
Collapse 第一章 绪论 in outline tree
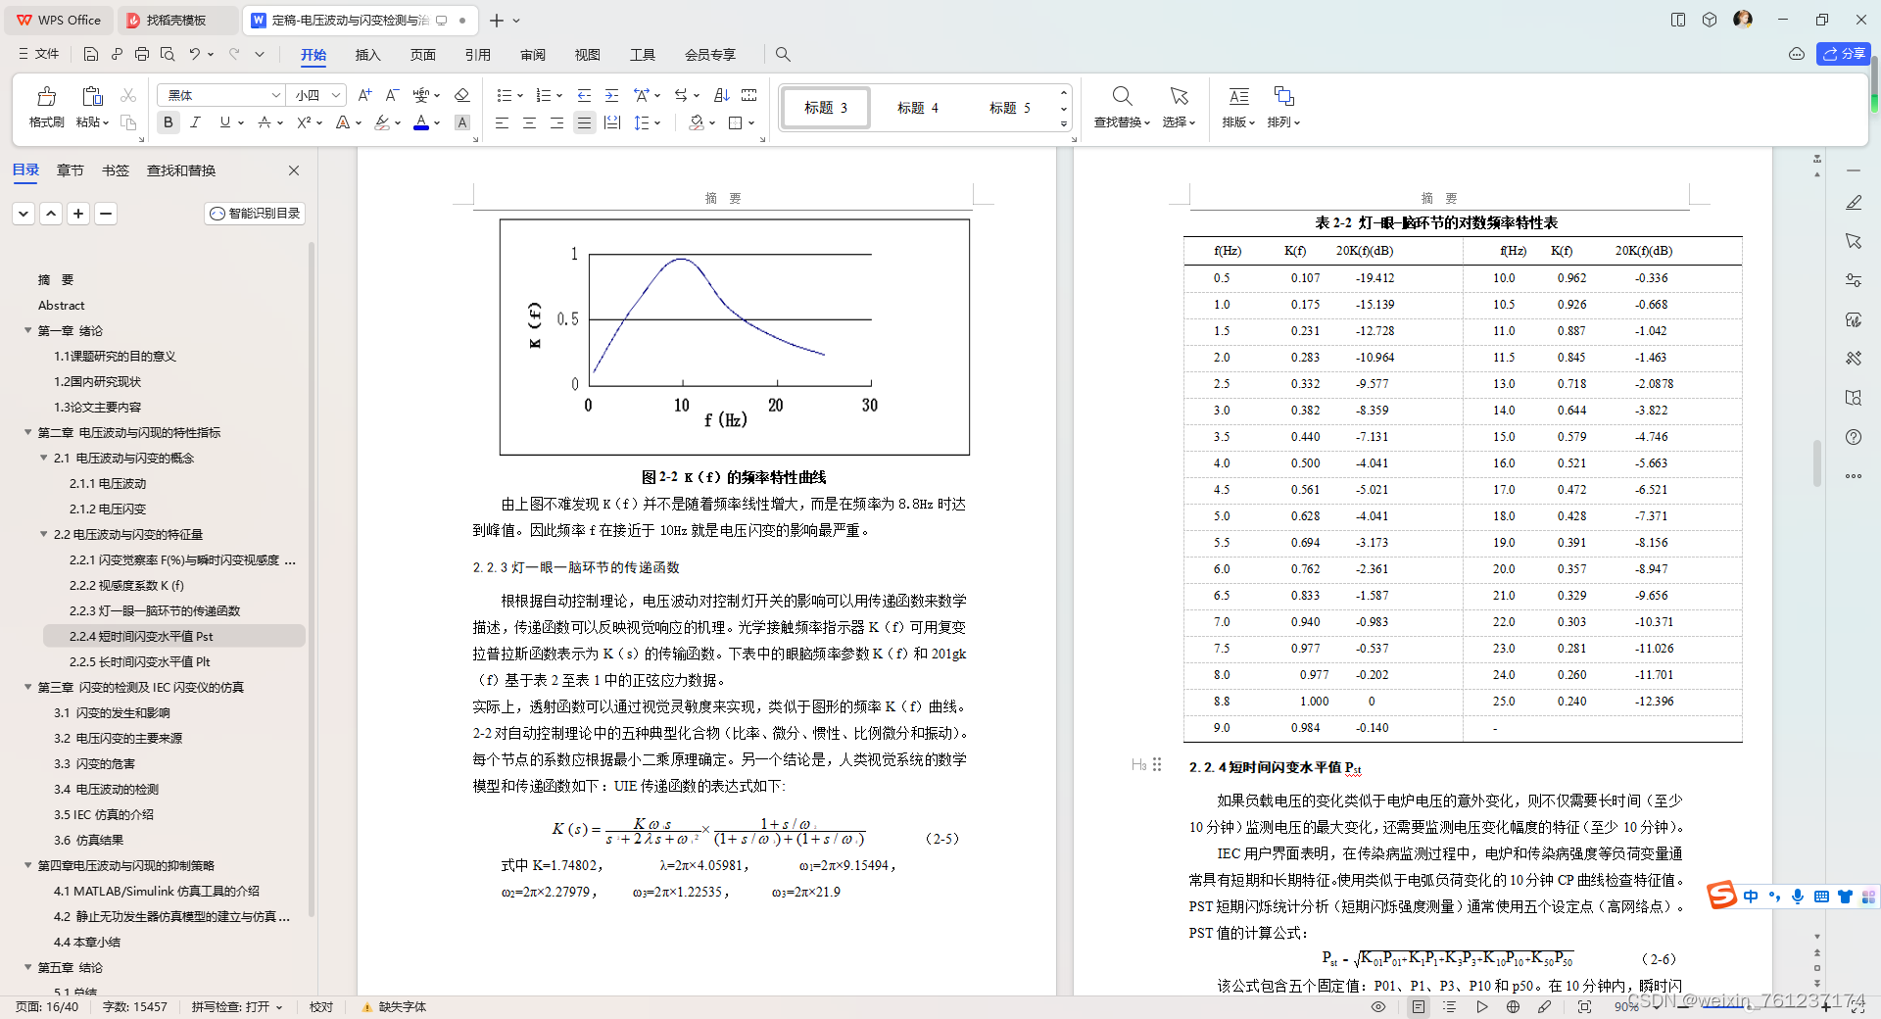point(27,330)
